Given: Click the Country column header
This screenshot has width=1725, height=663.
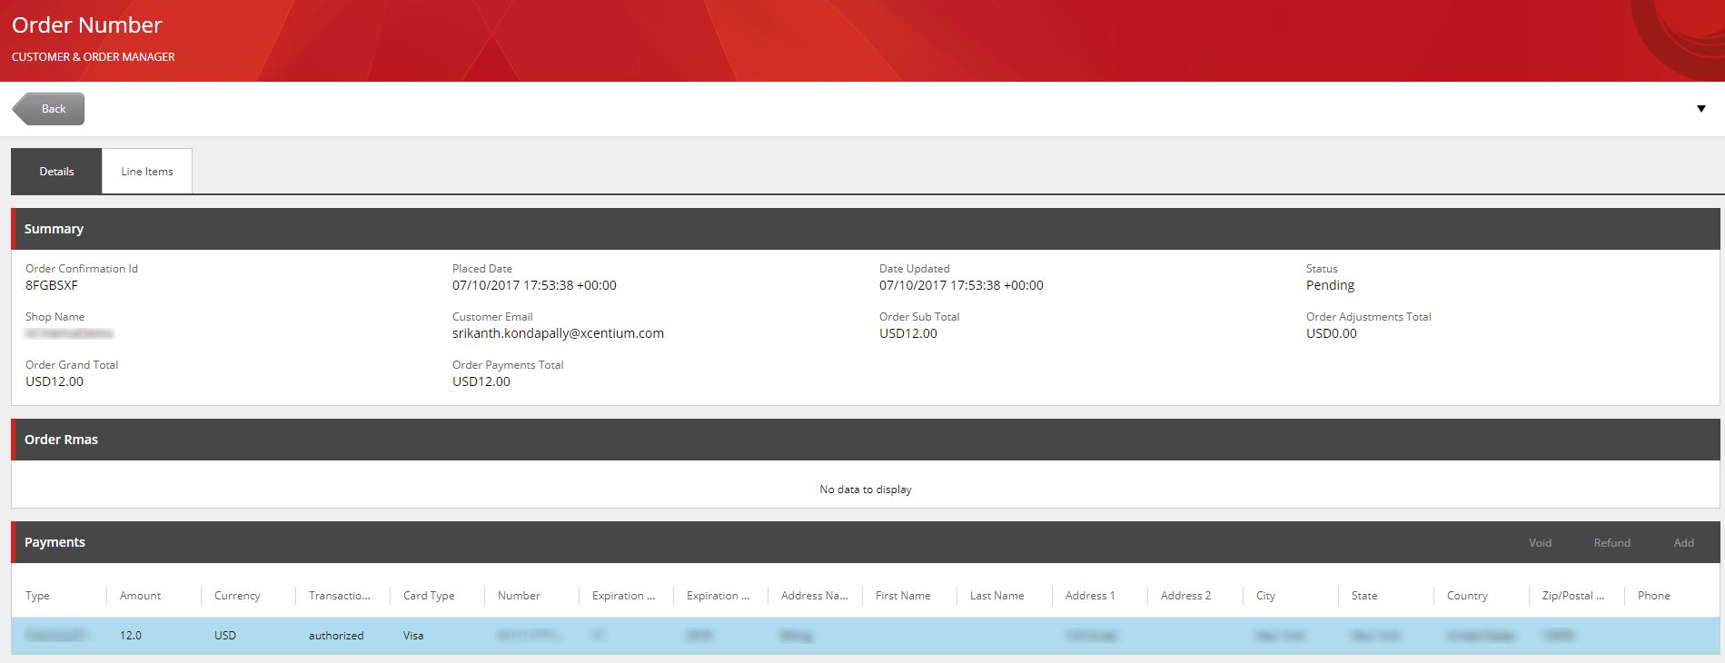Looking at the screenshot, I should click(x=1467, y=596).
